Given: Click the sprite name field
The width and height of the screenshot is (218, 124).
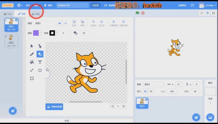Looking at the screenshot, I should 153,84.
